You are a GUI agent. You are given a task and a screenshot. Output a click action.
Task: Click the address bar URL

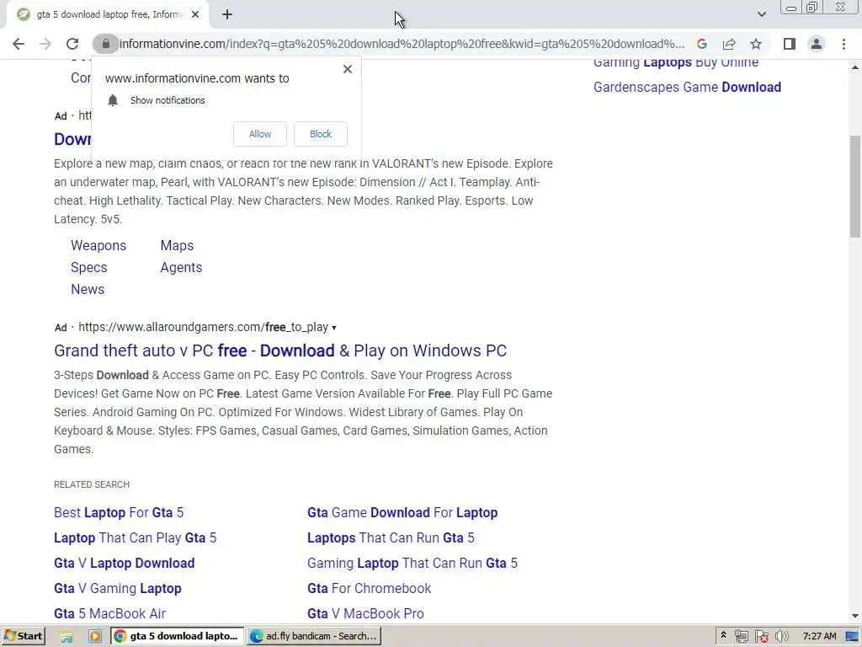click(x=402, y=44)
